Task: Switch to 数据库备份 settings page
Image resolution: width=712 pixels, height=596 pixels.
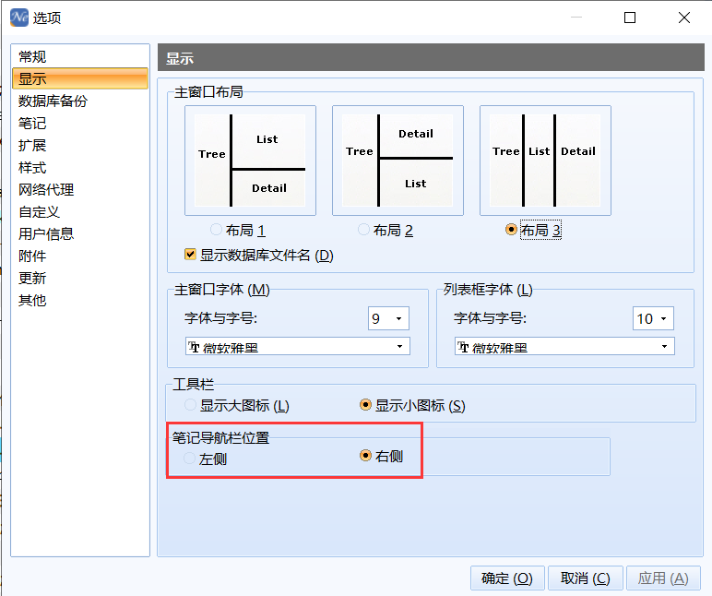Action: pos(53,101)
